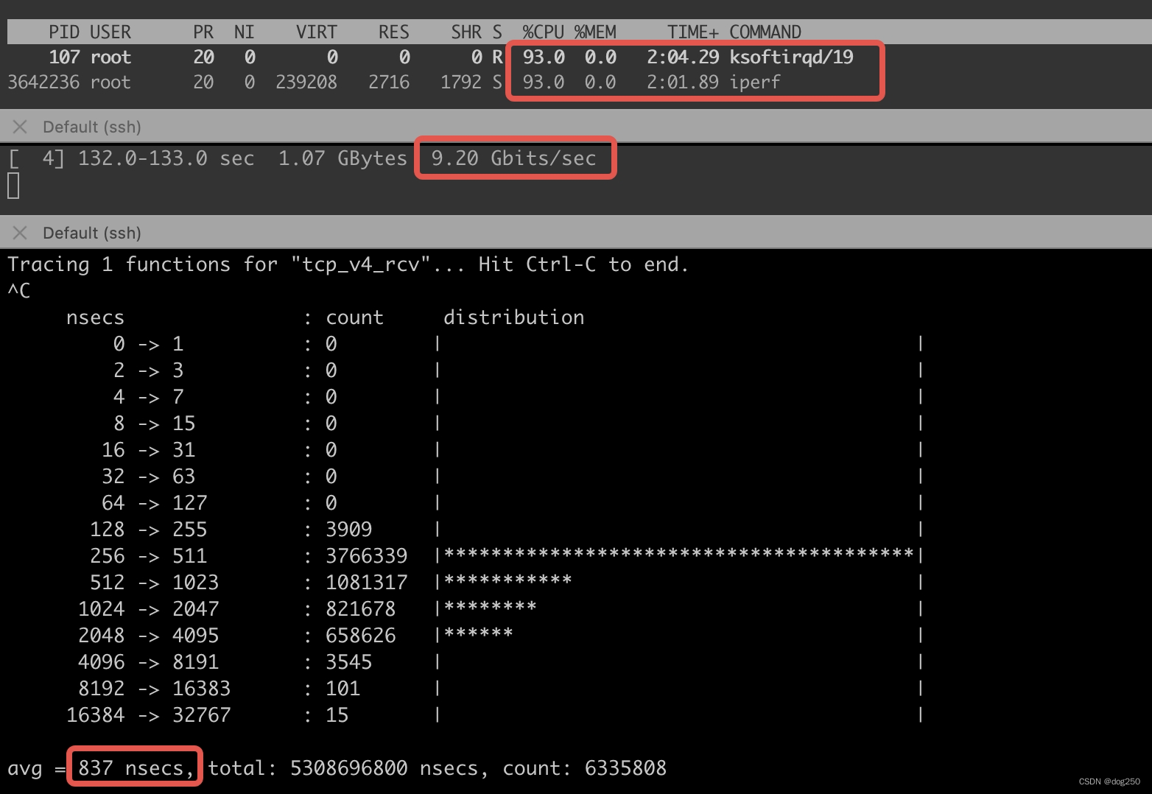Select the lower Default (ssh) pane title
The image size is (1152, 794).
92,233
